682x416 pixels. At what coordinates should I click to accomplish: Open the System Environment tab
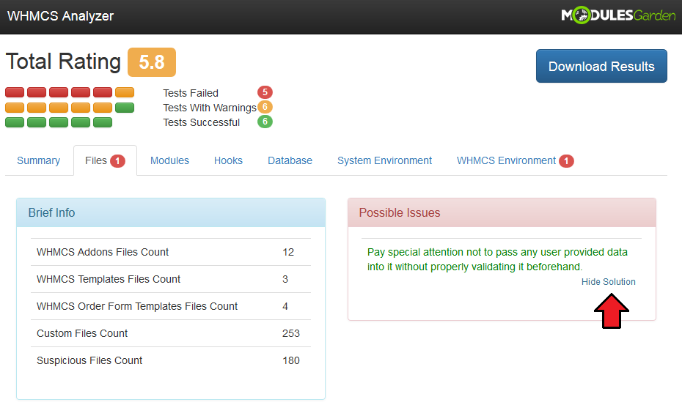[x=384, y=160]
